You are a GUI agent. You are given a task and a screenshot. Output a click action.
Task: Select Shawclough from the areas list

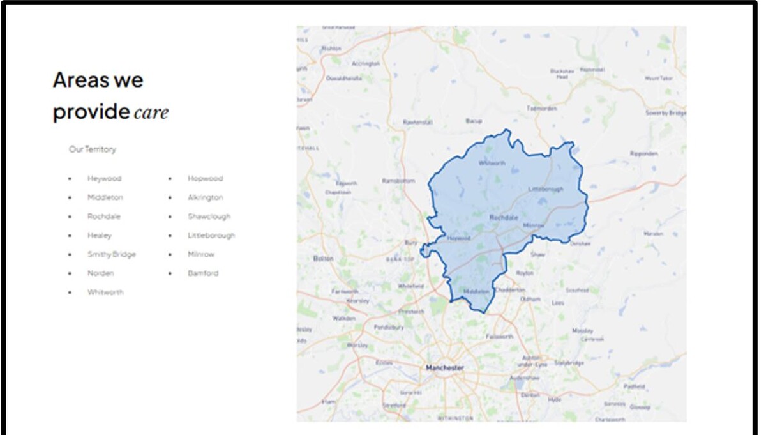click(x=209, y=217)
